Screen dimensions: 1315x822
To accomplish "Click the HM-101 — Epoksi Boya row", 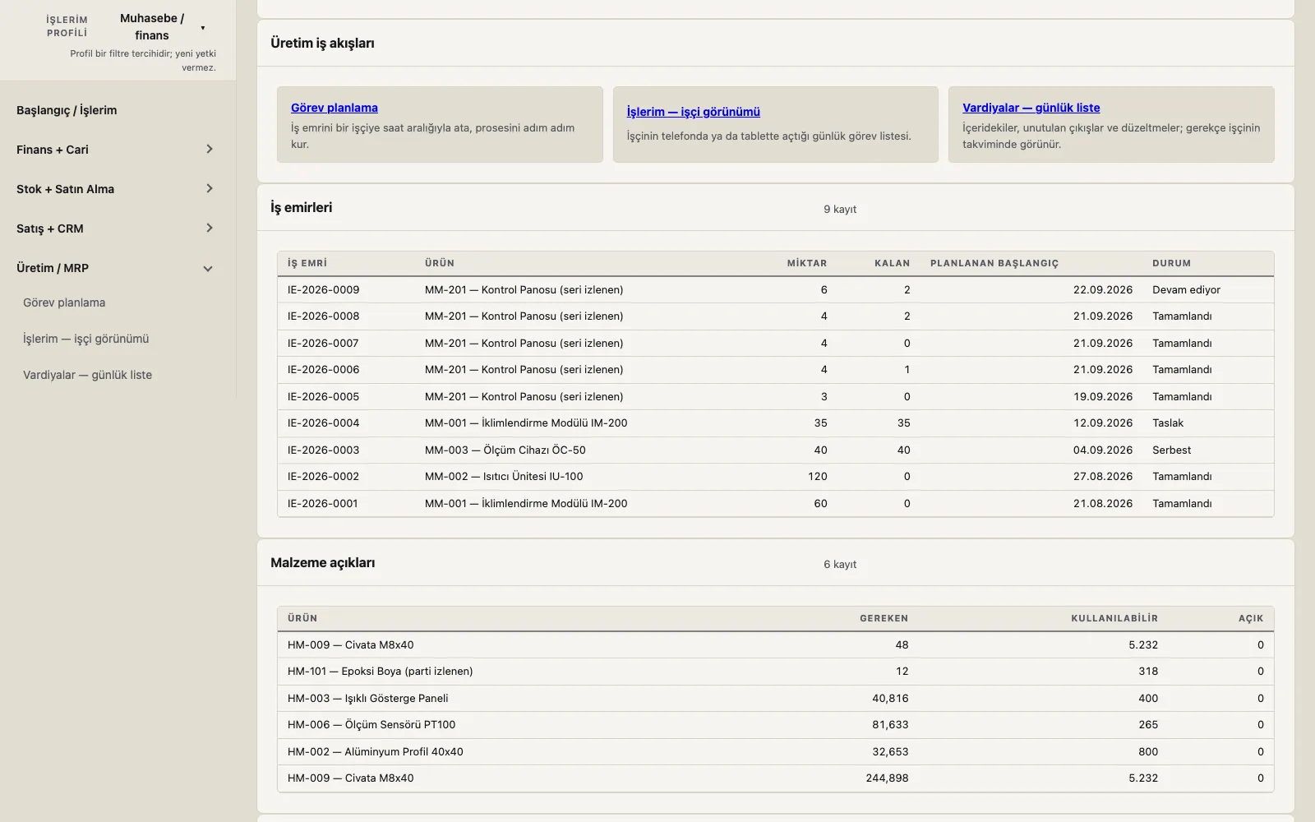I will point(775,672).
